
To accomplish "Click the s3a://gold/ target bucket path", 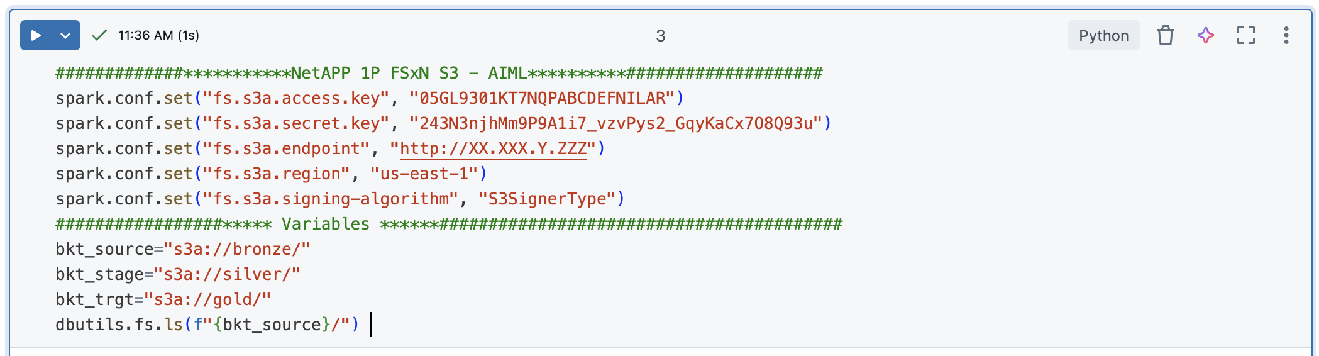I will click(x=212, y=299).
